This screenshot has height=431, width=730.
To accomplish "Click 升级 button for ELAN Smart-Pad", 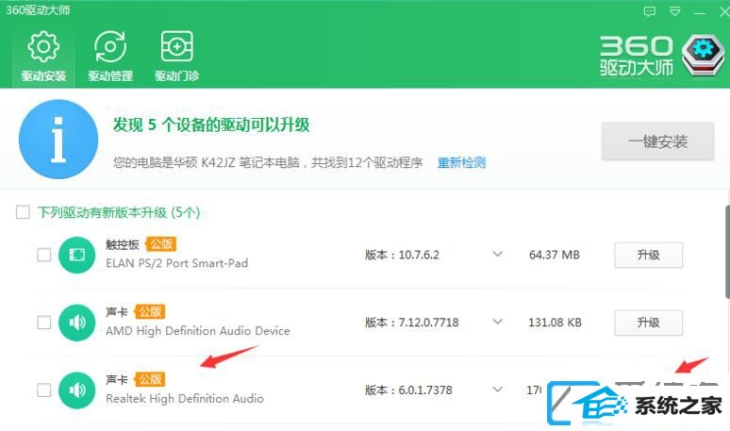I will tap(648, 255).
